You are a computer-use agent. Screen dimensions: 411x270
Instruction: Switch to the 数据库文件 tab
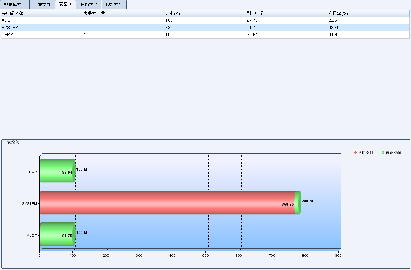pyautogui.click(x=15, y=5)
